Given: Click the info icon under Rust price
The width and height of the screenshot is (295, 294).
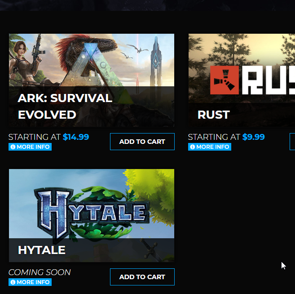Looking at the screenshot, I should click(x=193, y=147).
